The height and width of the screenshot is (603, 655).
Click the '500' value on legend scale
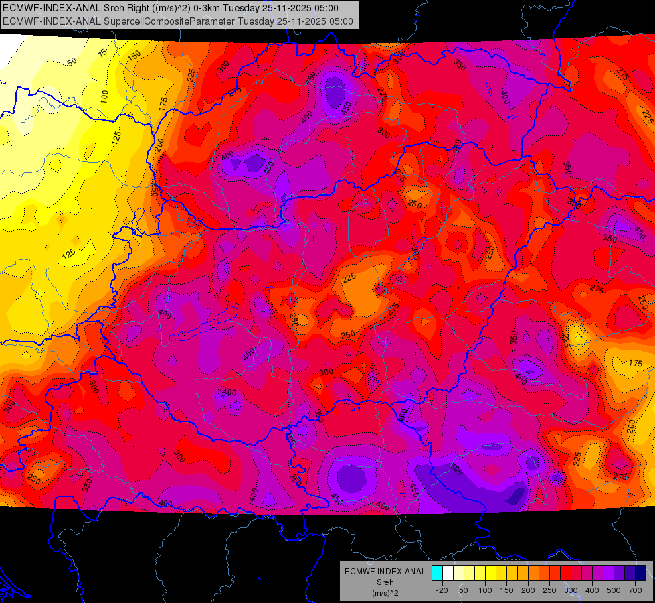click(614, 590)
